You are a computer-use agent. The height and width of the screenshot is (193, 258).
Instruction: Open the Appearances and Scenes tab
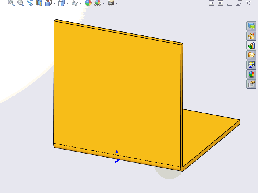251,74
